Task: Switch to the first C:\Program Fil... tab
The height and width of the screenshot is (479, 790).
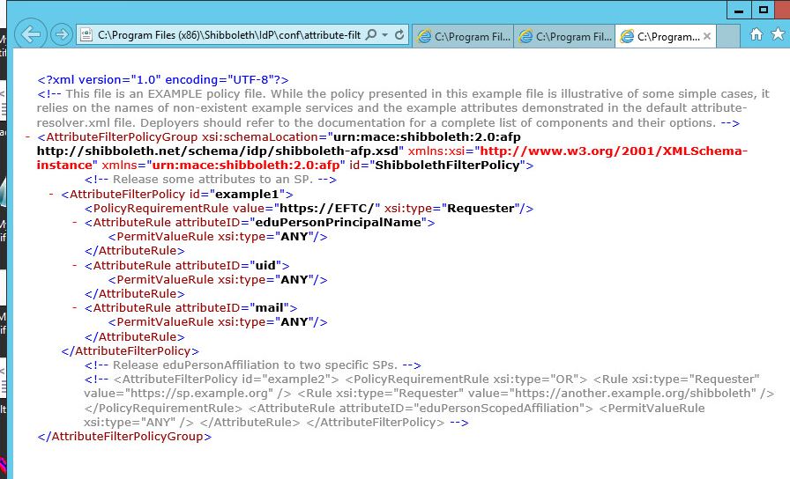Action: point(463,36)
